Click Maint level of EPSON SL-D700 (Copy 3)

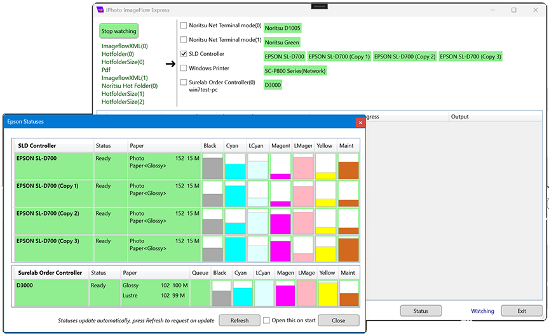point(348,249)
